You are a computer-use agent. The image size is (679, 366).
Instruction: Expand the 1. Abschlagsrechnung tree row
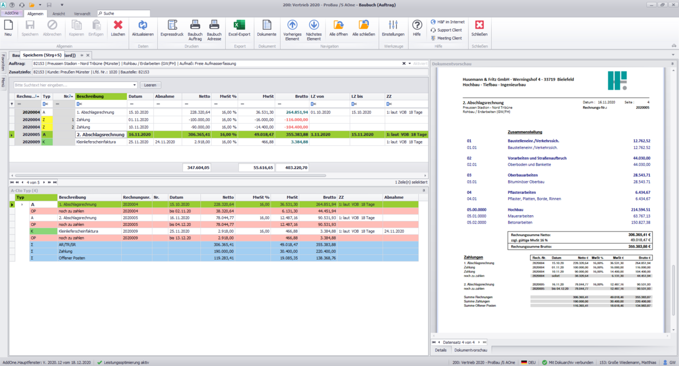(23, 204)
